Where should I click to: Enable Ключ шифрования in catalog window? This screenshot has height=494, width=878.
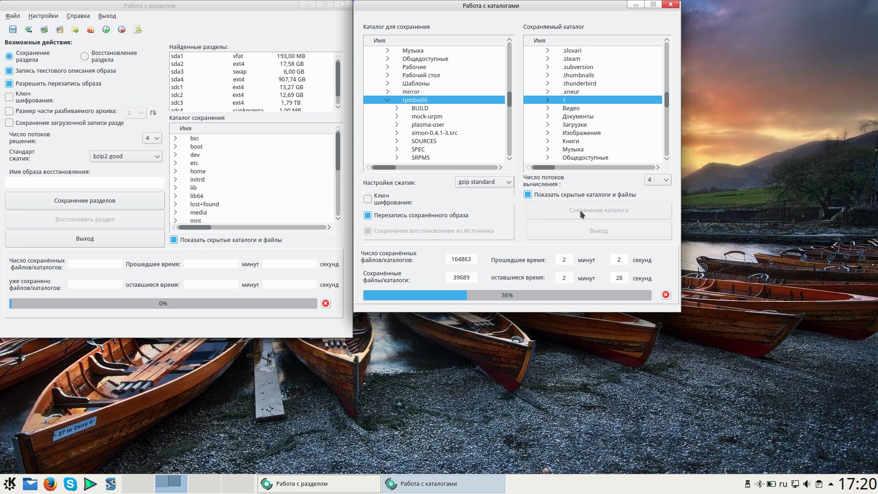pyautogui.click(x=368, y=199)
